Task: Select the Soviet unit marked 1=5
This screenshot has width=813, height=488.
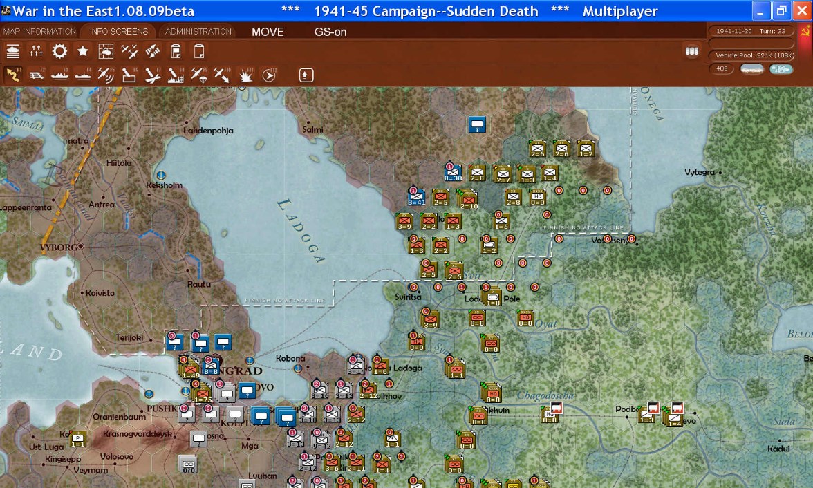Action: click(501, 220)
